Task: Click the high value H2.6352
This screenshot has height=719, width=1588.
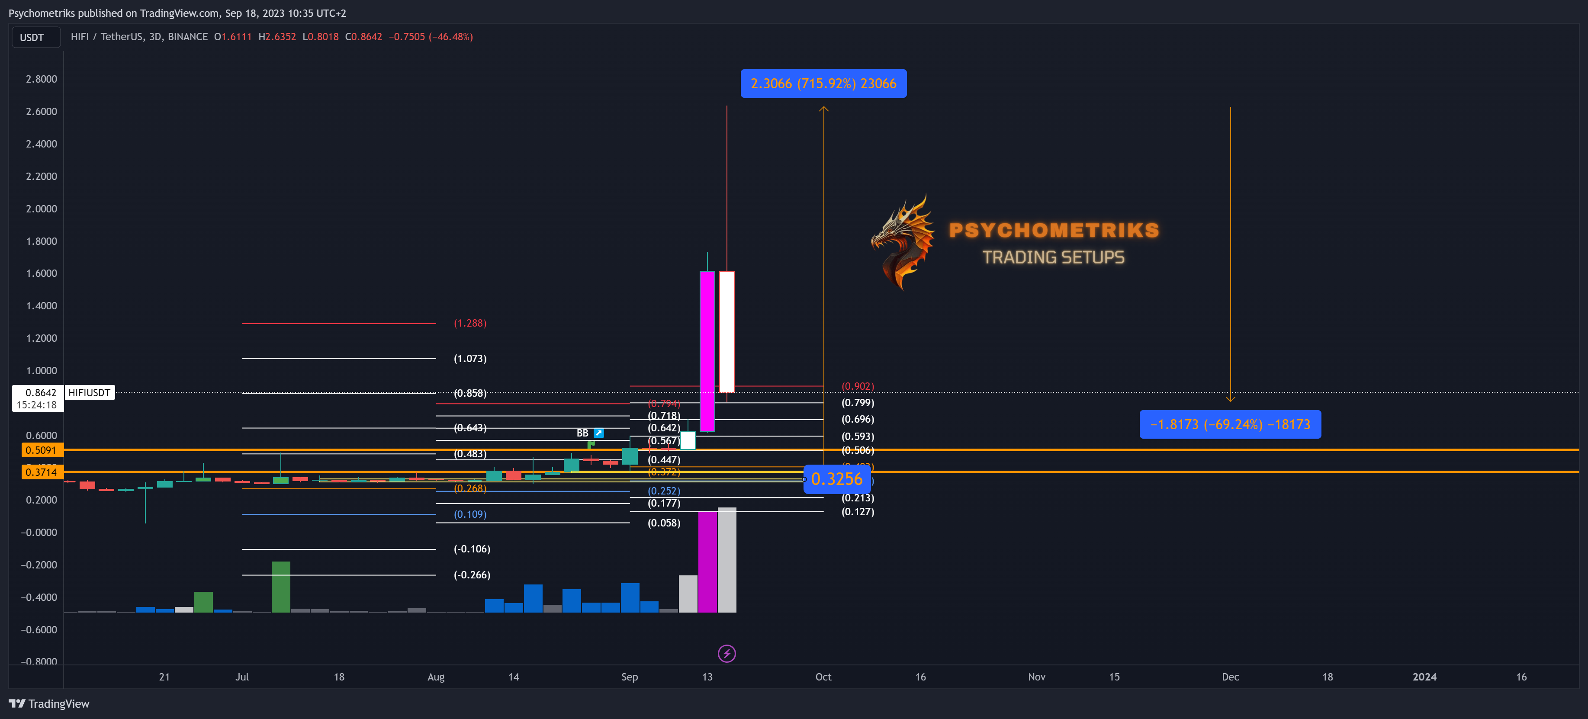Action: pyautogui.click(x=277, y=37)
